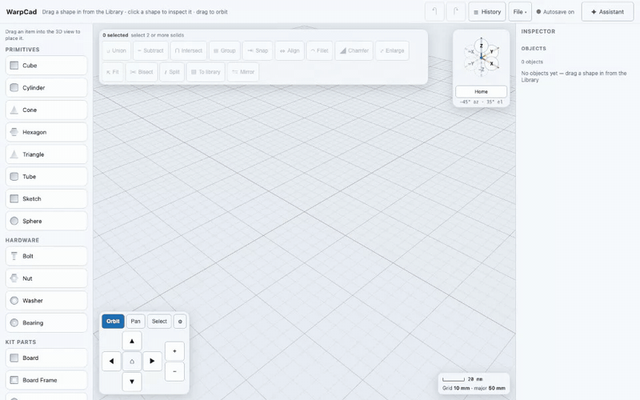Open the Assistant
The width and height of the screenshot is (640, 400).
pos(607,11)
